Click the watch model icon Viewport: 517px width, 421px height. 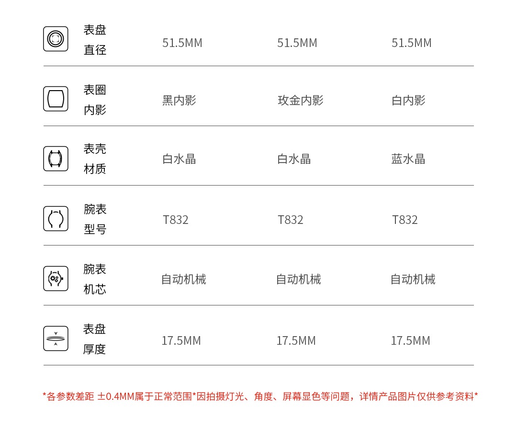56,219
